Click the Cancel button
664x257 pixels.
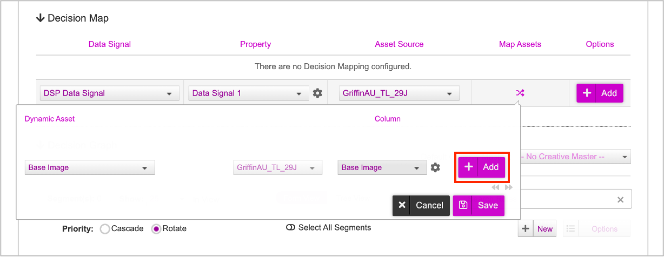point(421,205)
